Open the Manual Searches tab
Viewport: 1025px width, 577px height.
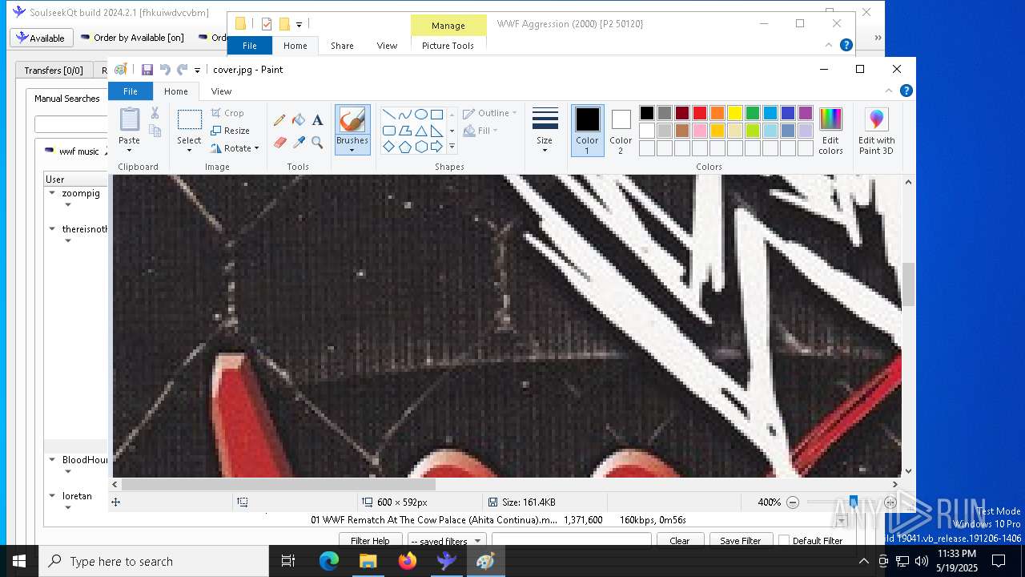click(66, 99)
